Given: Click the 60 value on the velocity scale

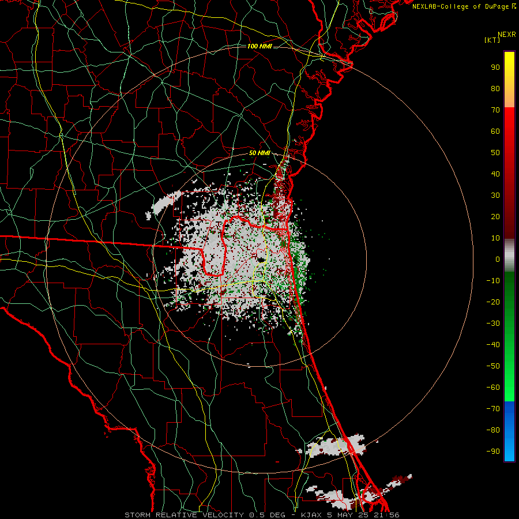Looking at the screenshot, I should 495,131.
